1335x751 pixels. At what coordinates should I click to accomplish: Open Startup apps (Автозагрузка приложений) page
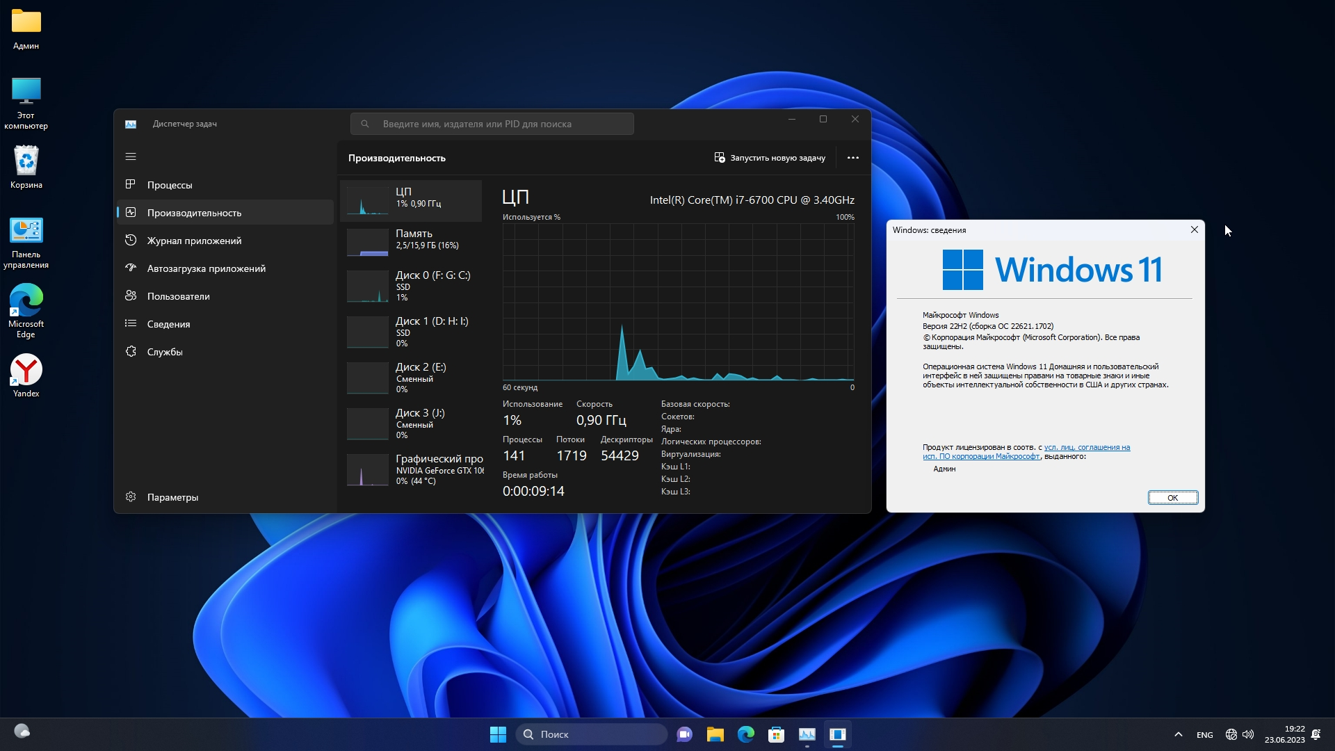coord(206,268)
